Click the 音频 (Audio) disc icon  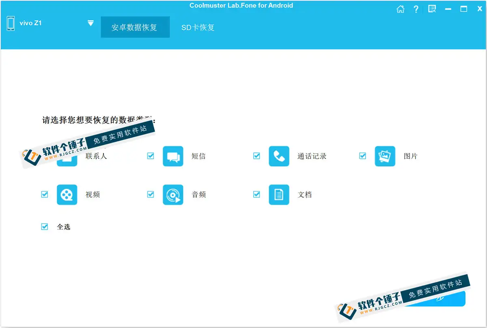pos(173,195)
